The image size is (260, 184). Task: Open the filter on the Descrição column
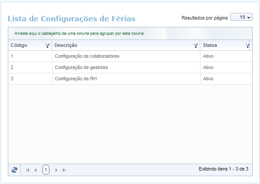196,46
